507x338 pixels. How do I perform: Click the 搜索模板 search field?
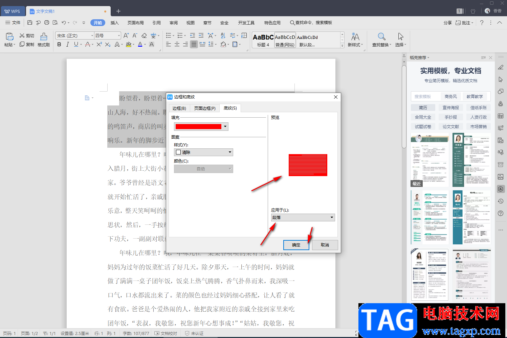point(425,96)
